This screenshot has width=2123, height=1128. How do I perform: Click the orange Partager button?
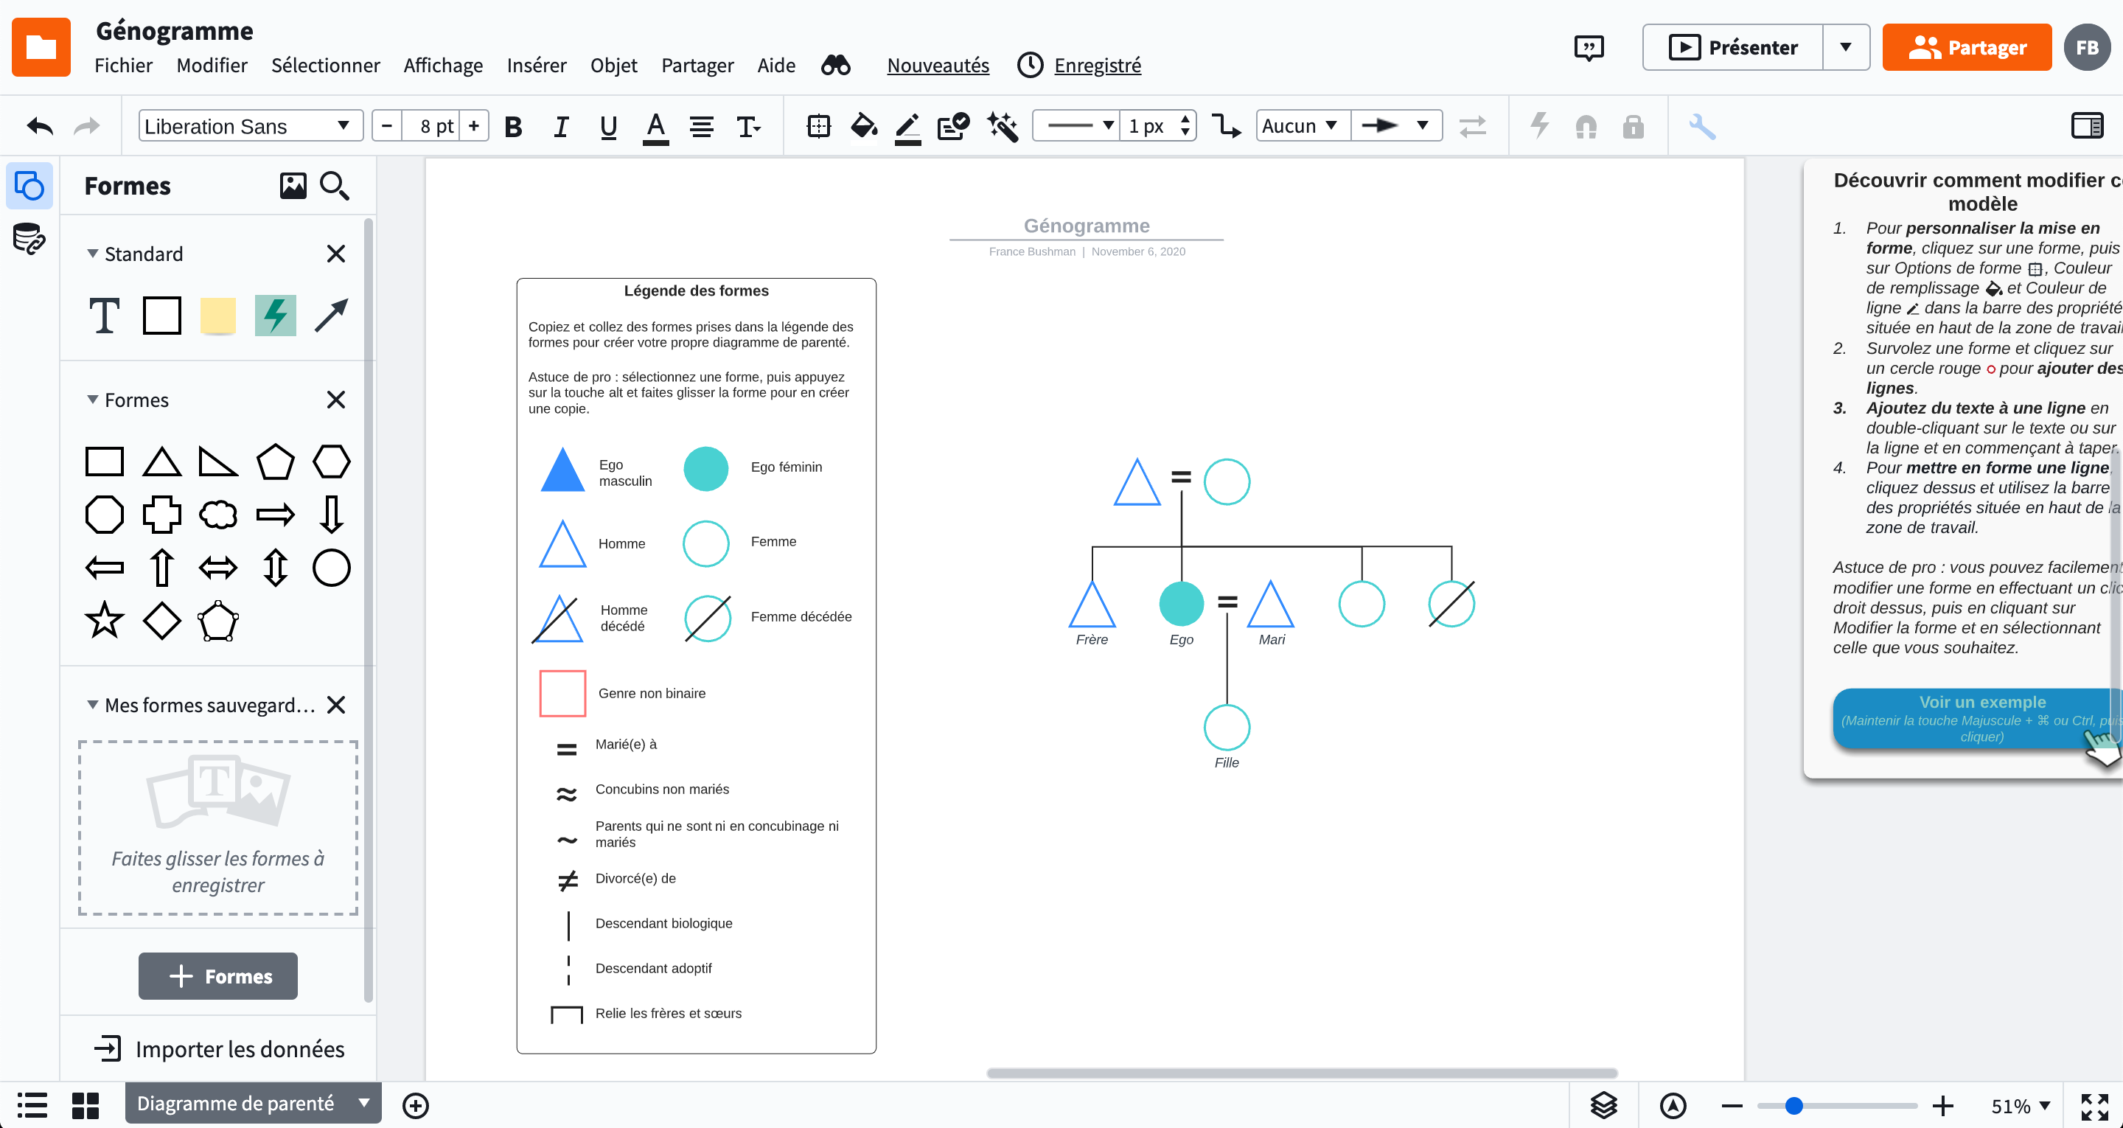[x=1967, y=47]
